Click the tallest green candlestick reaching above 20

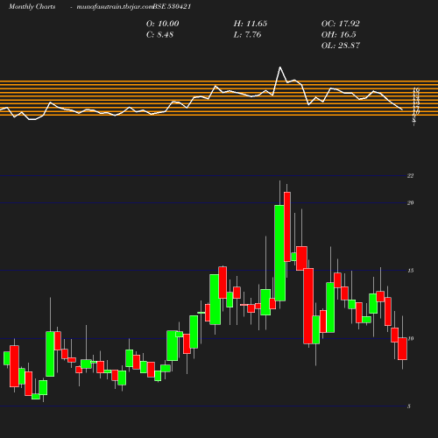click(x=279, y=253)
